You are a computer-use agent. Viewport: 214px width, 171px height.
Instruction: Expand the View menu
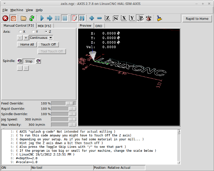29,10
